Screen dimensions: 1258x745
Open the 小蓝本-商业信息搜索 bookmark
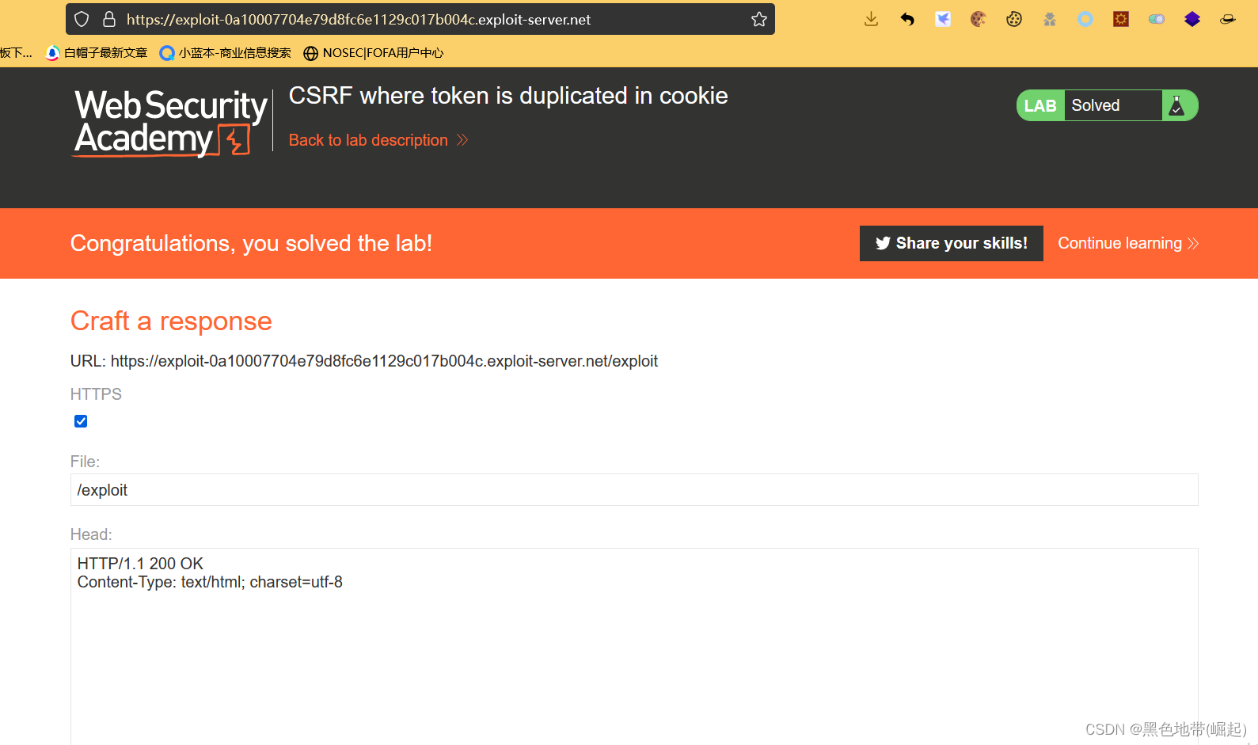[x=226, y=53]
